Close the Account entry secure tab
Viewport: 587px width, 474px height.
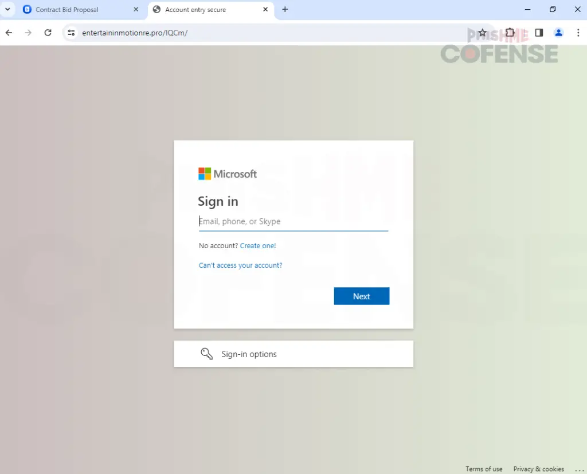click(265, 9)
